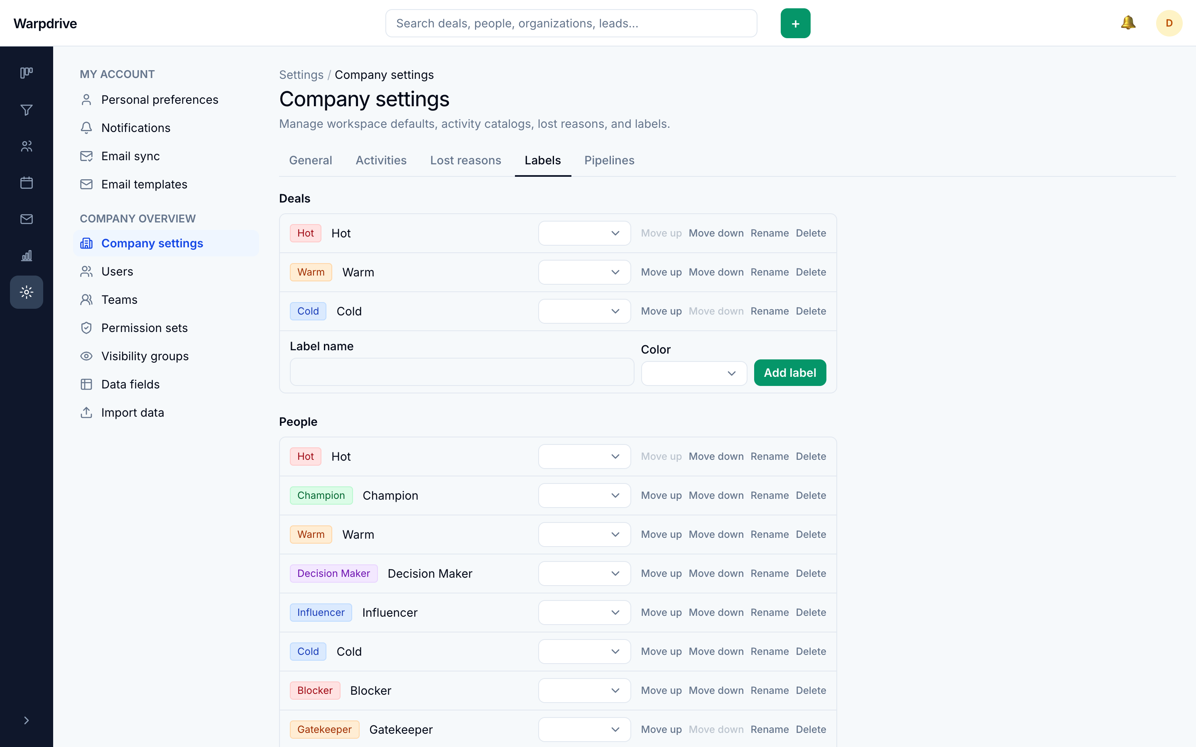The width and height of the screenshot is (1196, 747).
Task: Open the deals pipeline board icon in the sidebar
Action: pos(27,73)
